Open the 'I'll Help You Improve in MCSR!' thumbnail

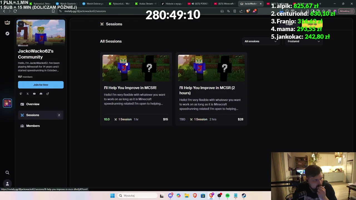pos(136,68)
